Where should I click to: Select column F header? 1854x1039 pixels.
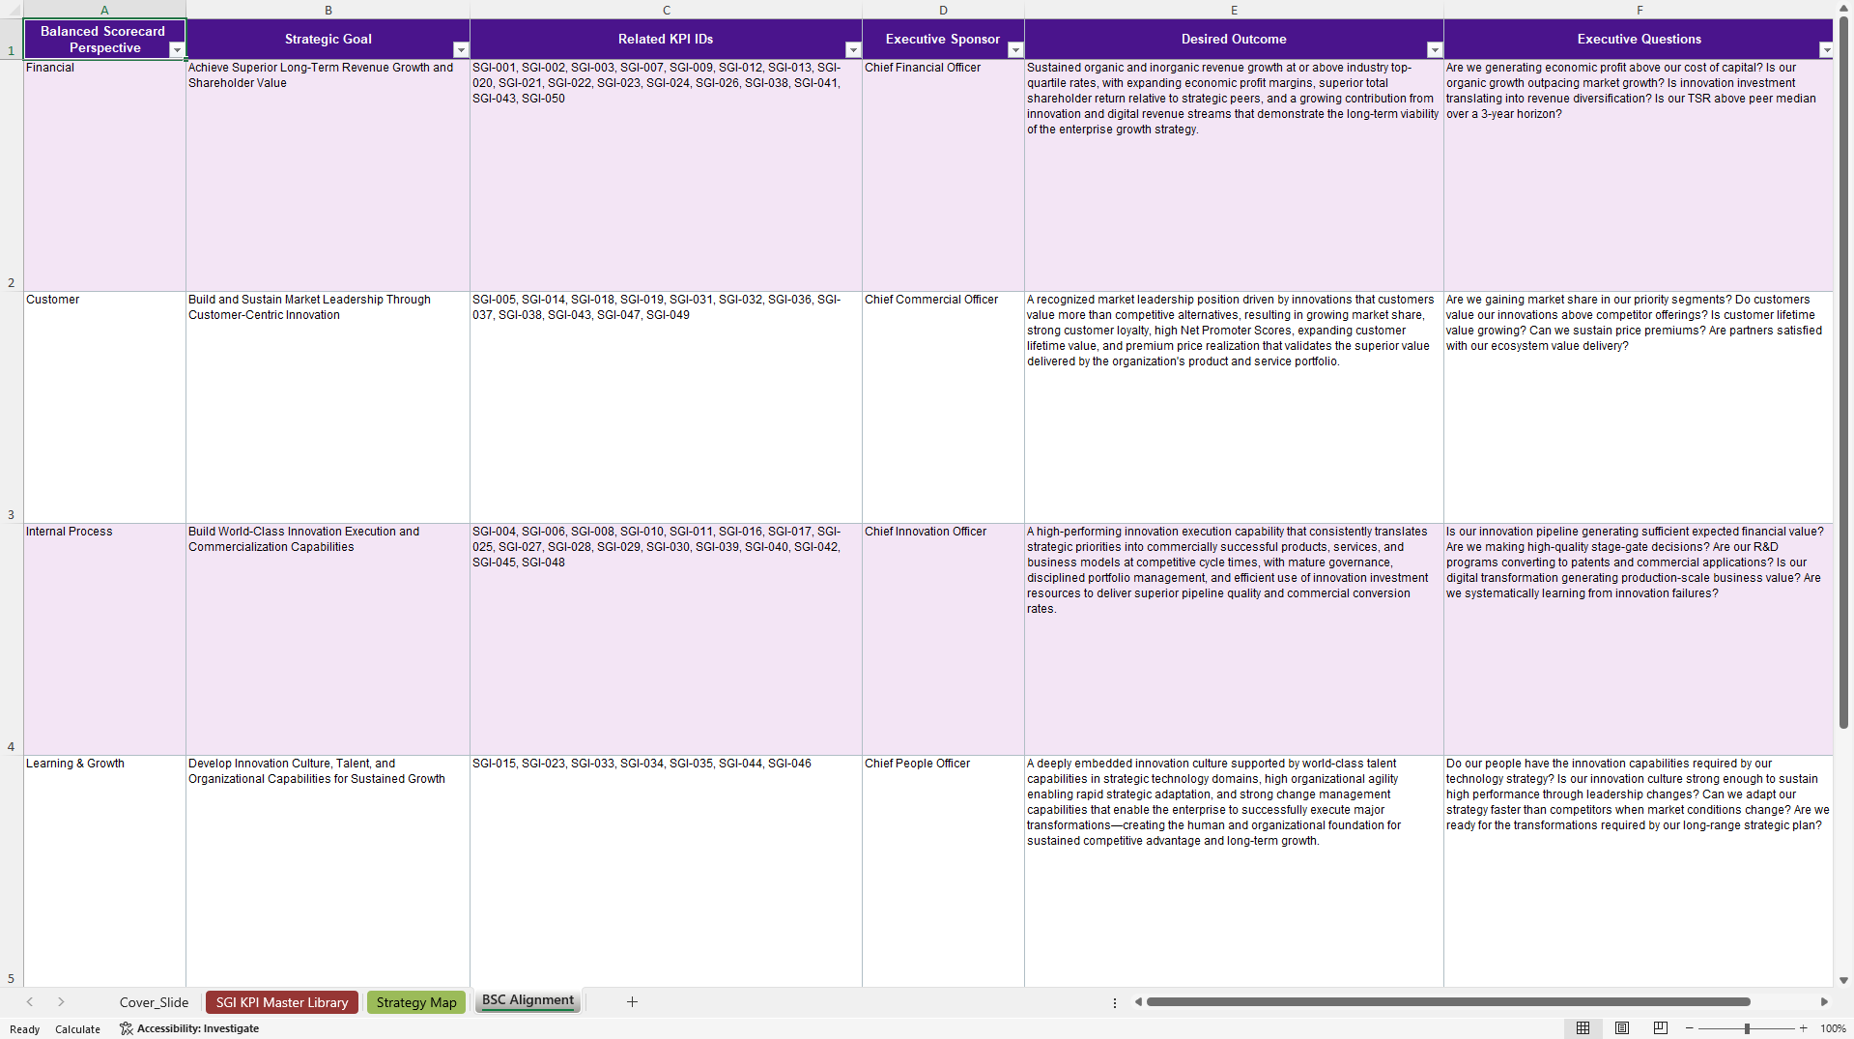tap(1639, 10)
